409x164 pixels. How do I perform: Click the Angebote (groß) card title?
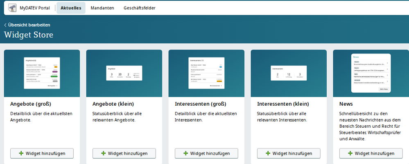(x=31, y=104)
